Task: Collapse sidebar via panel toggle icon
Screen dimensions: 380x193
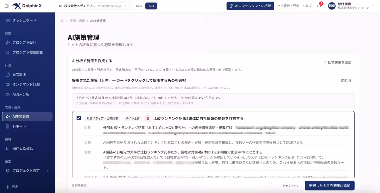Action: tap(7, 6)
